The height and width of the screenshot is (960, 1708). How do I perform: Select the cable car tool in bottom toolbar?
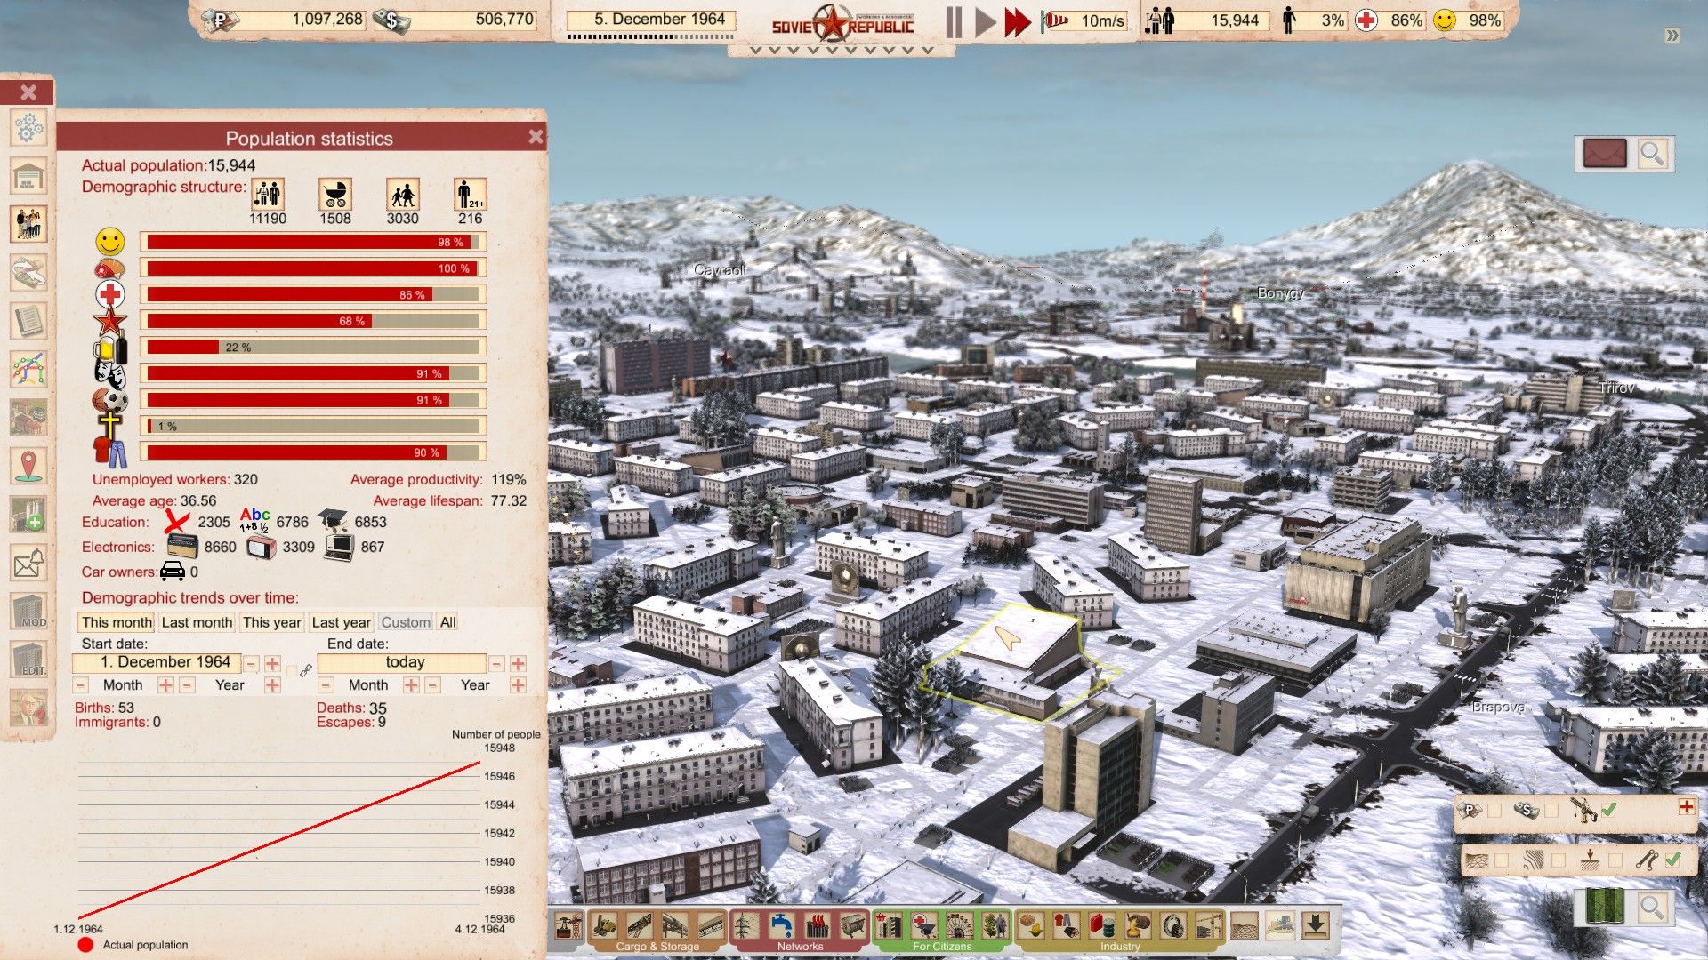click(568, 926)
